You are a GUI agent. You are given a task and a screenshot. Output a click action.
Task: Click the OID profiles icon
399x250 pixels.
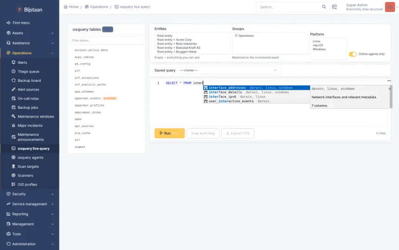point(13,184)
